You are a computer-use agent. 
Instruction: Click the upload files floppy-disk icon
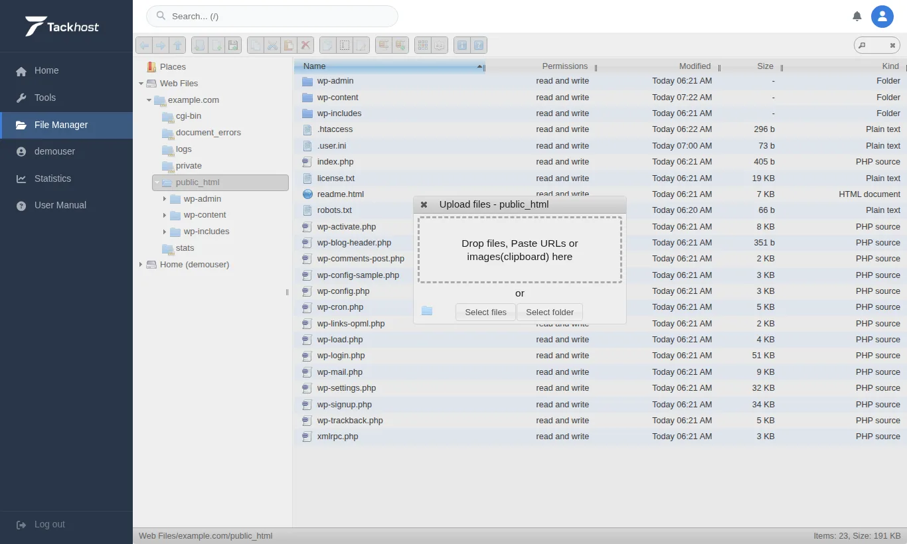pos(233,45)
